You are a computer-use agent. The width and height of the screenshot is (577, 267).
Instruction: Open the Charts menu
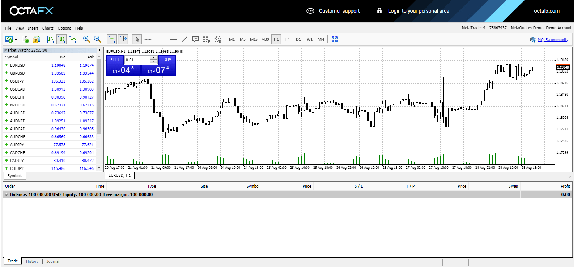48,28
